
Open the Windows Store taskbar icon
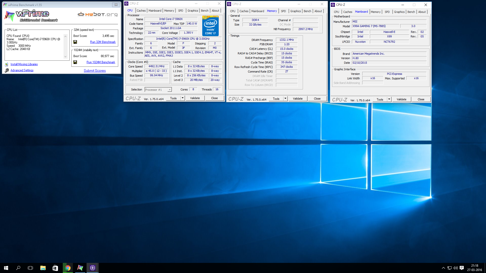coord(55,268)
